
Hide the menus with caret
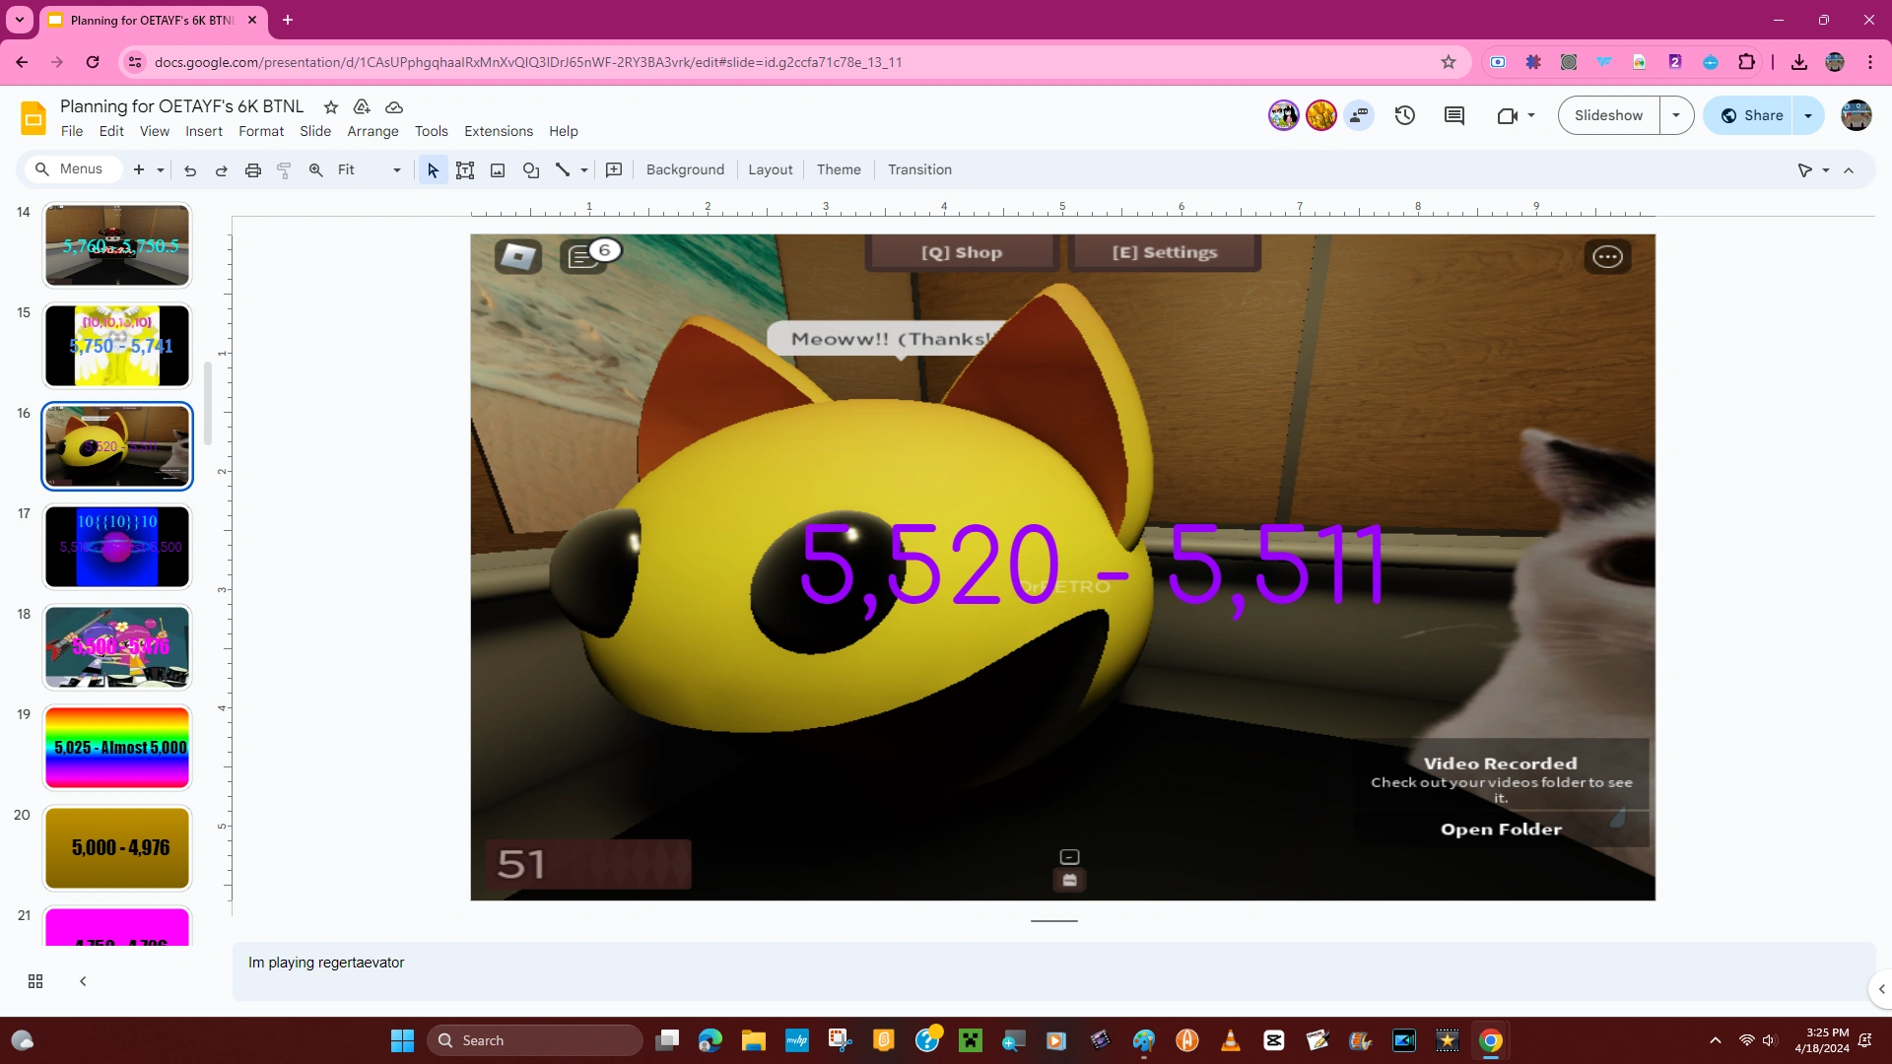(x=1849, y=170)
